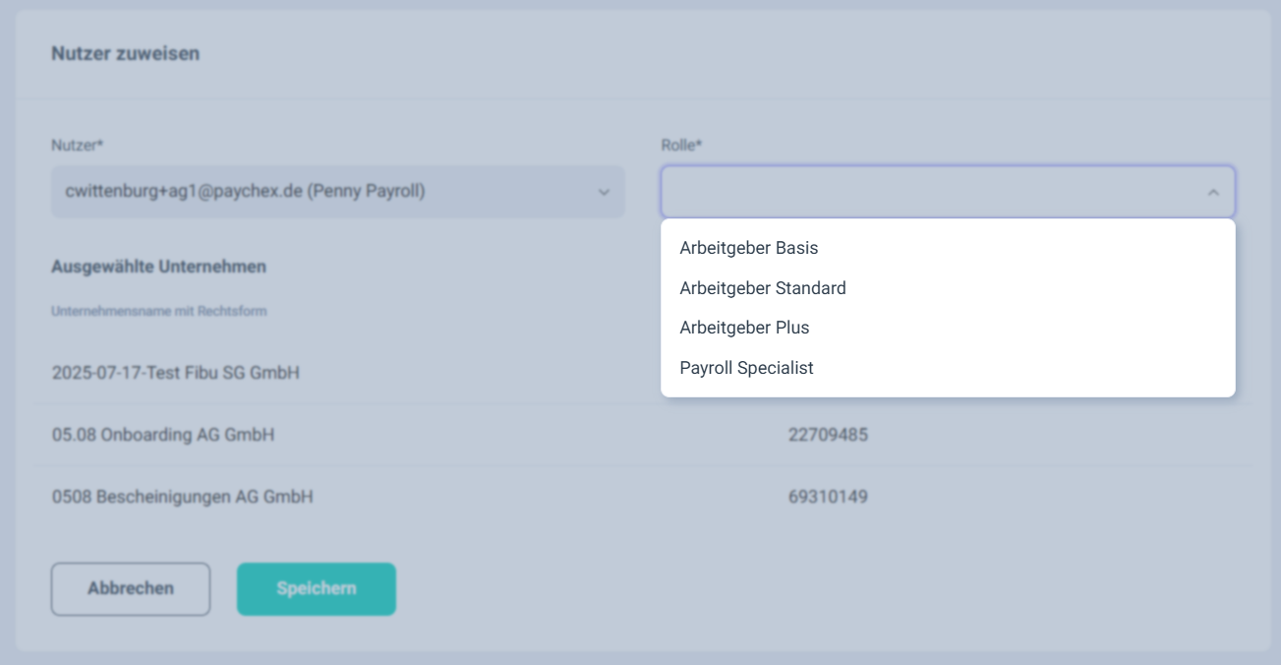Select the Arbeitgeber Basis role option
Viewport: 1281px width, 665px height.
(749, 248)
